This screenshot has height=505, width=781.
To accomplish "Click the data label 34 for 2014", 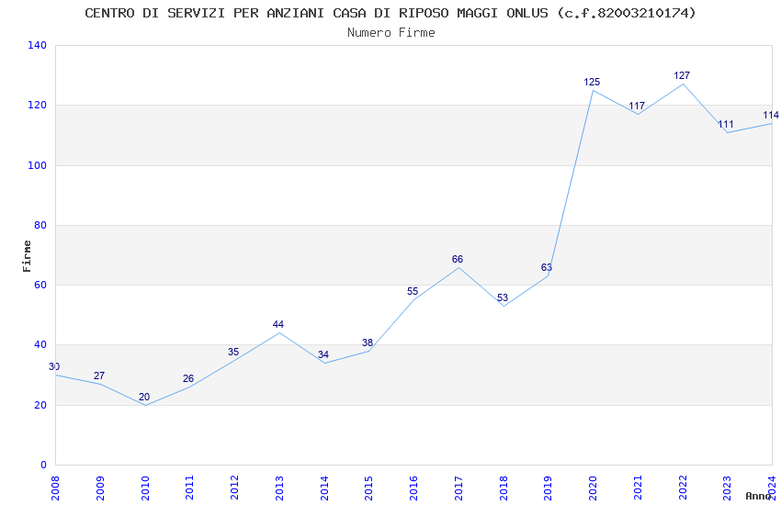I will pyautogui.click(x=323, y=354).
